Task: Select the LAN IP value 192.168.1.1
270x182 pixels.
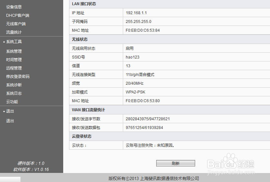Action: 136,13
